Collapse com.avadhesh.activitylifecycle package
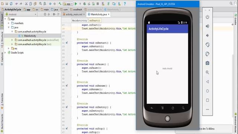Viewport: 238px width, 134px height. pos(12,32)
